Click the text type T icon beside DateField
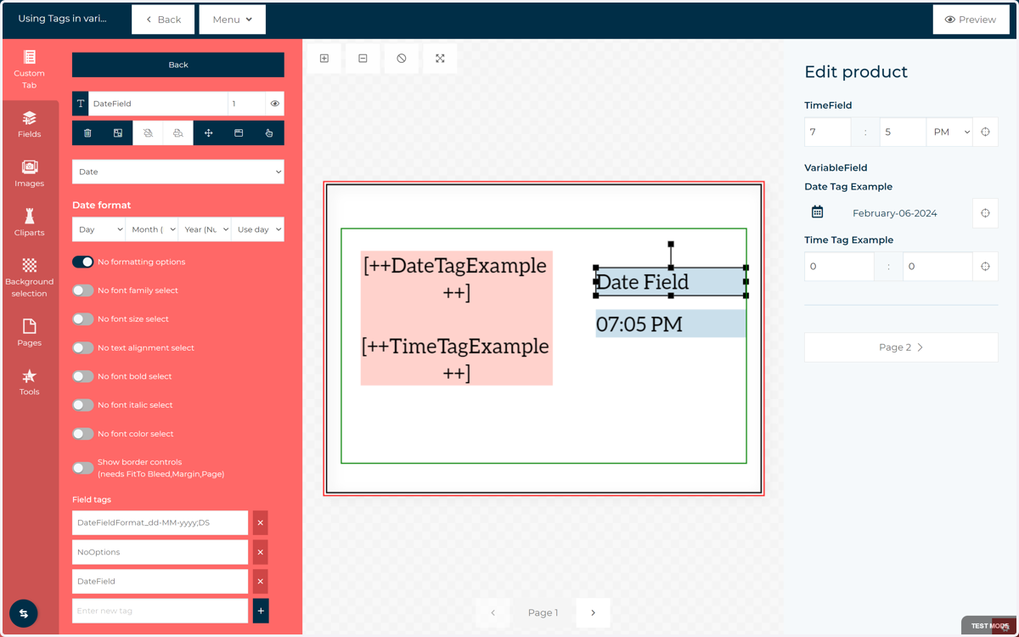The width and height of the screenshot is (1019, 637). 81,104
